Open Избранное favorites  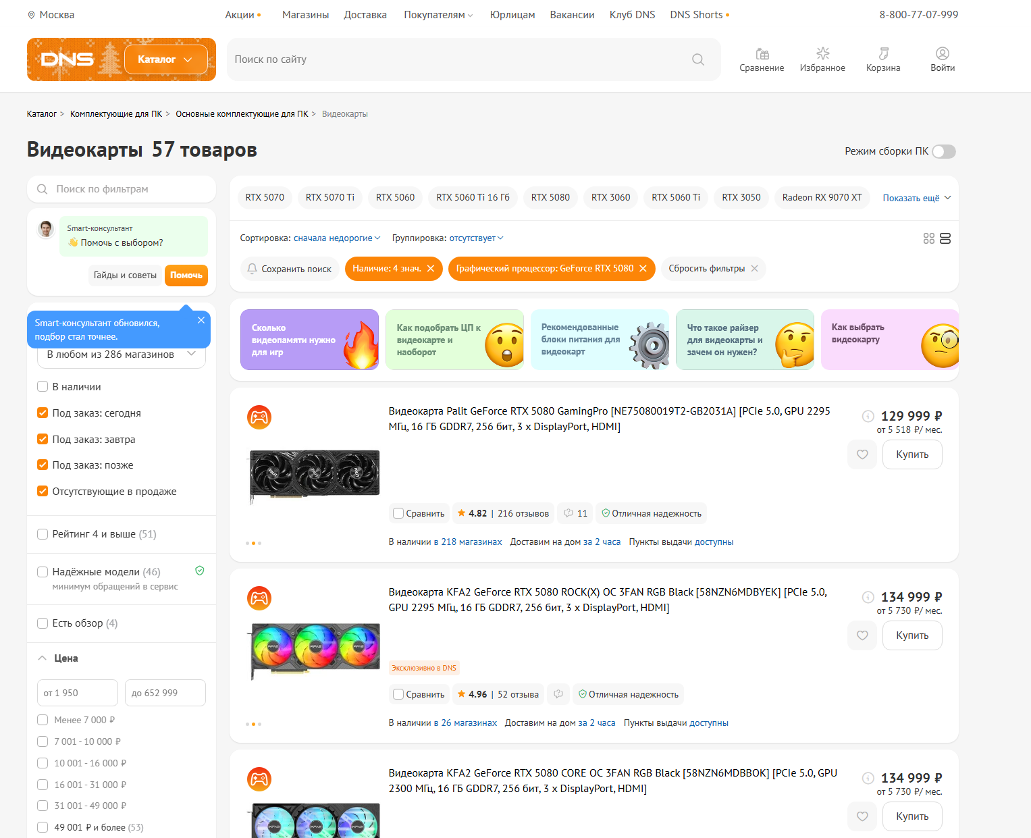tap(822, 59)
